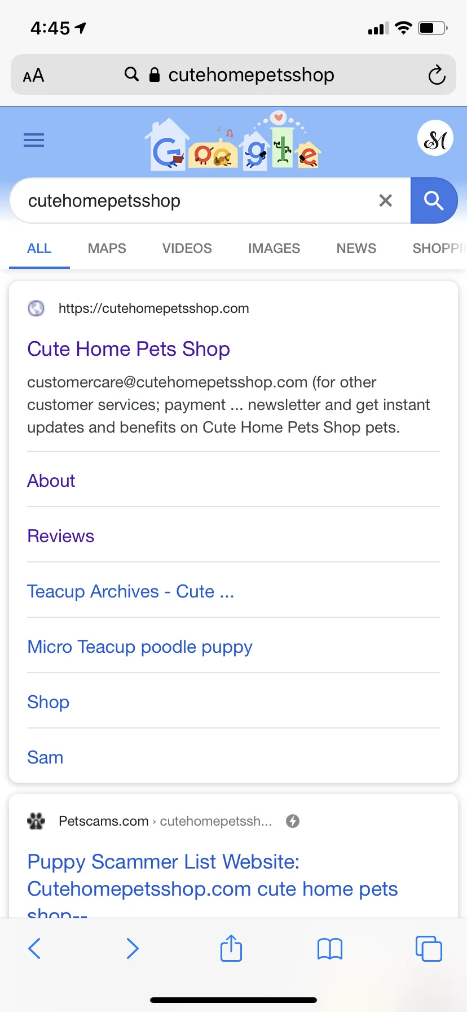Tap the Safari forward arrow

[x=133, y=948]
